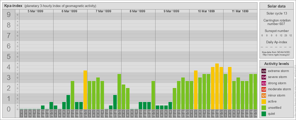Click the green 21-24 bar on 11 Mar

click(x=255, y=91)
